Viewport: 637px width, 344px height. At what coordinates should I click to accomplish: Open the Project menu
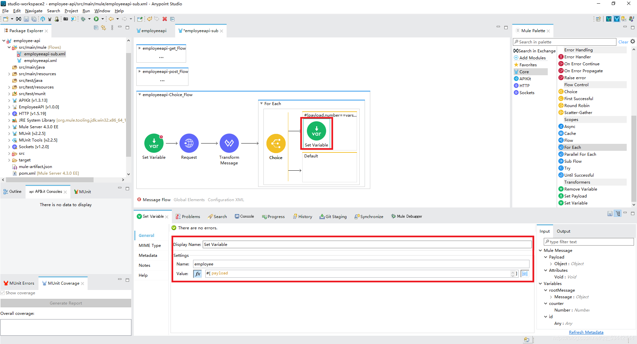coord(71,11)
